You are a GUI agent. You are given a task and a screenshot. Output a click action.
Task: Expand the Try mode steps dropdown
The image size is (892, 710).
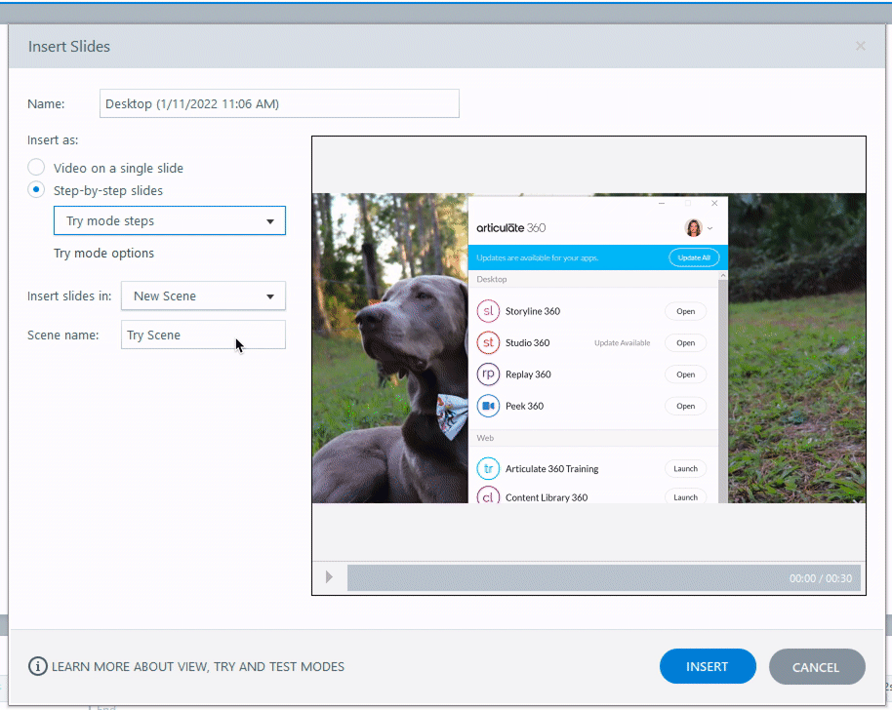coord(170,221)
